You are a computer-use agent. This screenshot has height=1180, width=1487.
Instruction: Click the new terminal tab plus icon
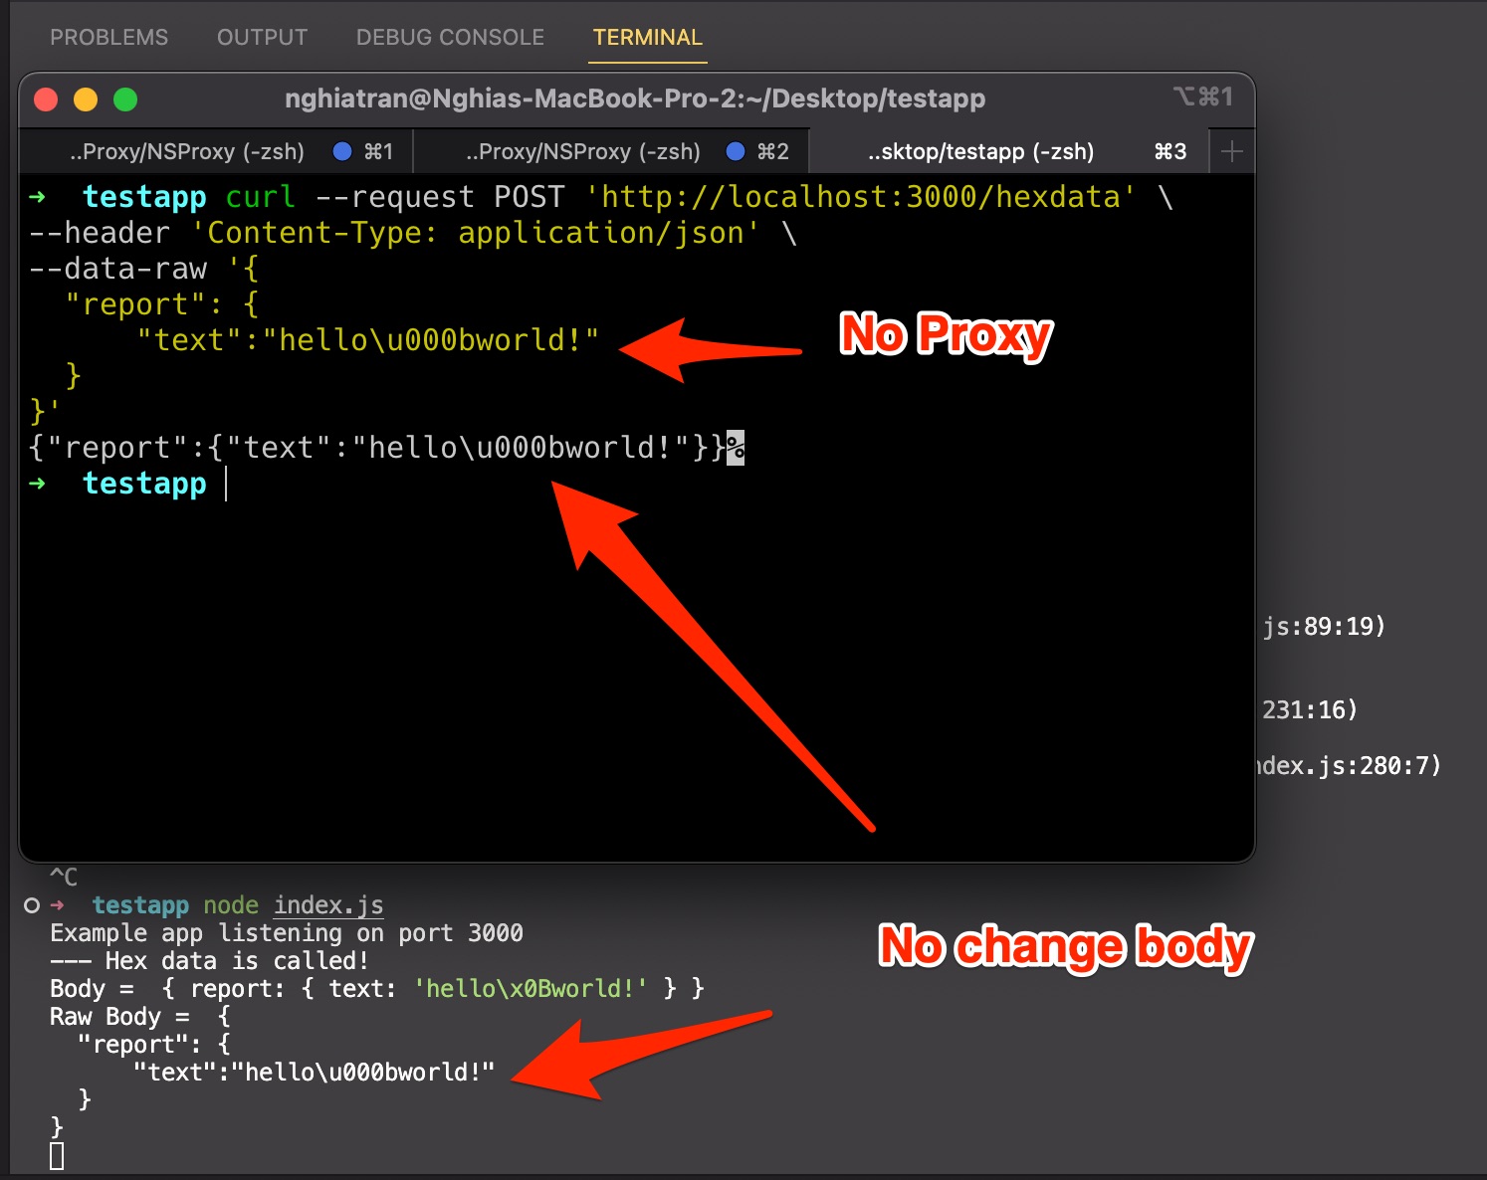click(1231, 151)
